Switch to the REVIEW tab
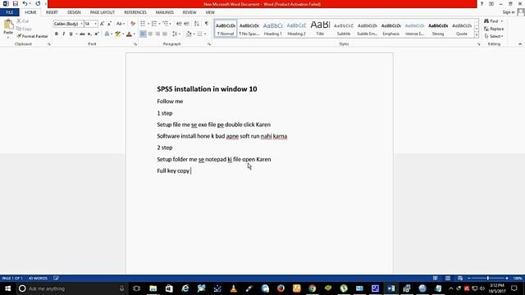Image resolution: width=525 pixels, height=295 pixels. pyautogui.click(x=189, y=12)
